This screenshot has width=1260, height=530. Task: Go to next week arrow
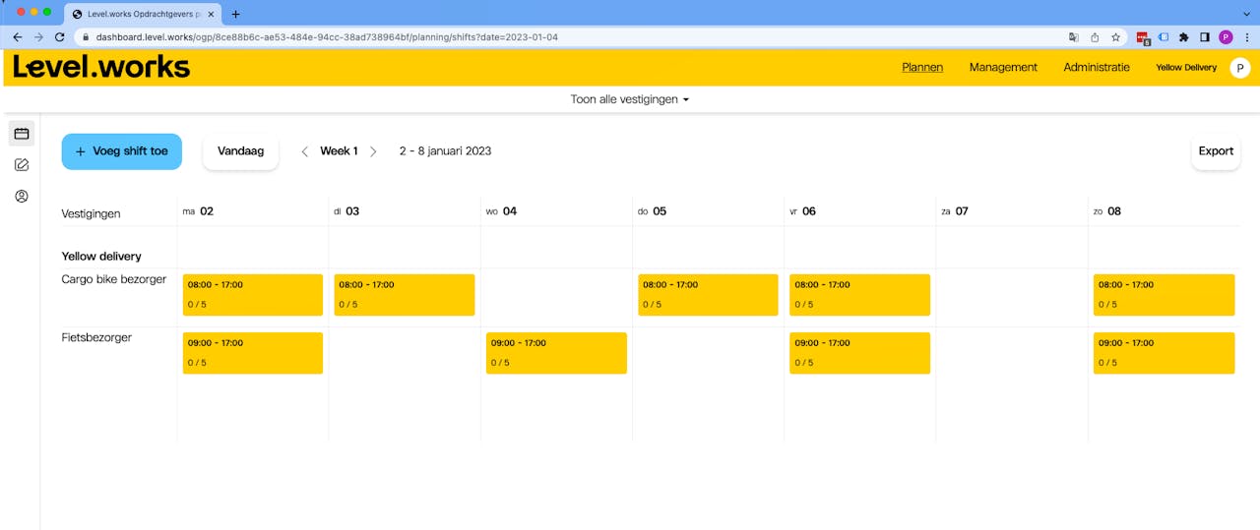pos(373,151)
